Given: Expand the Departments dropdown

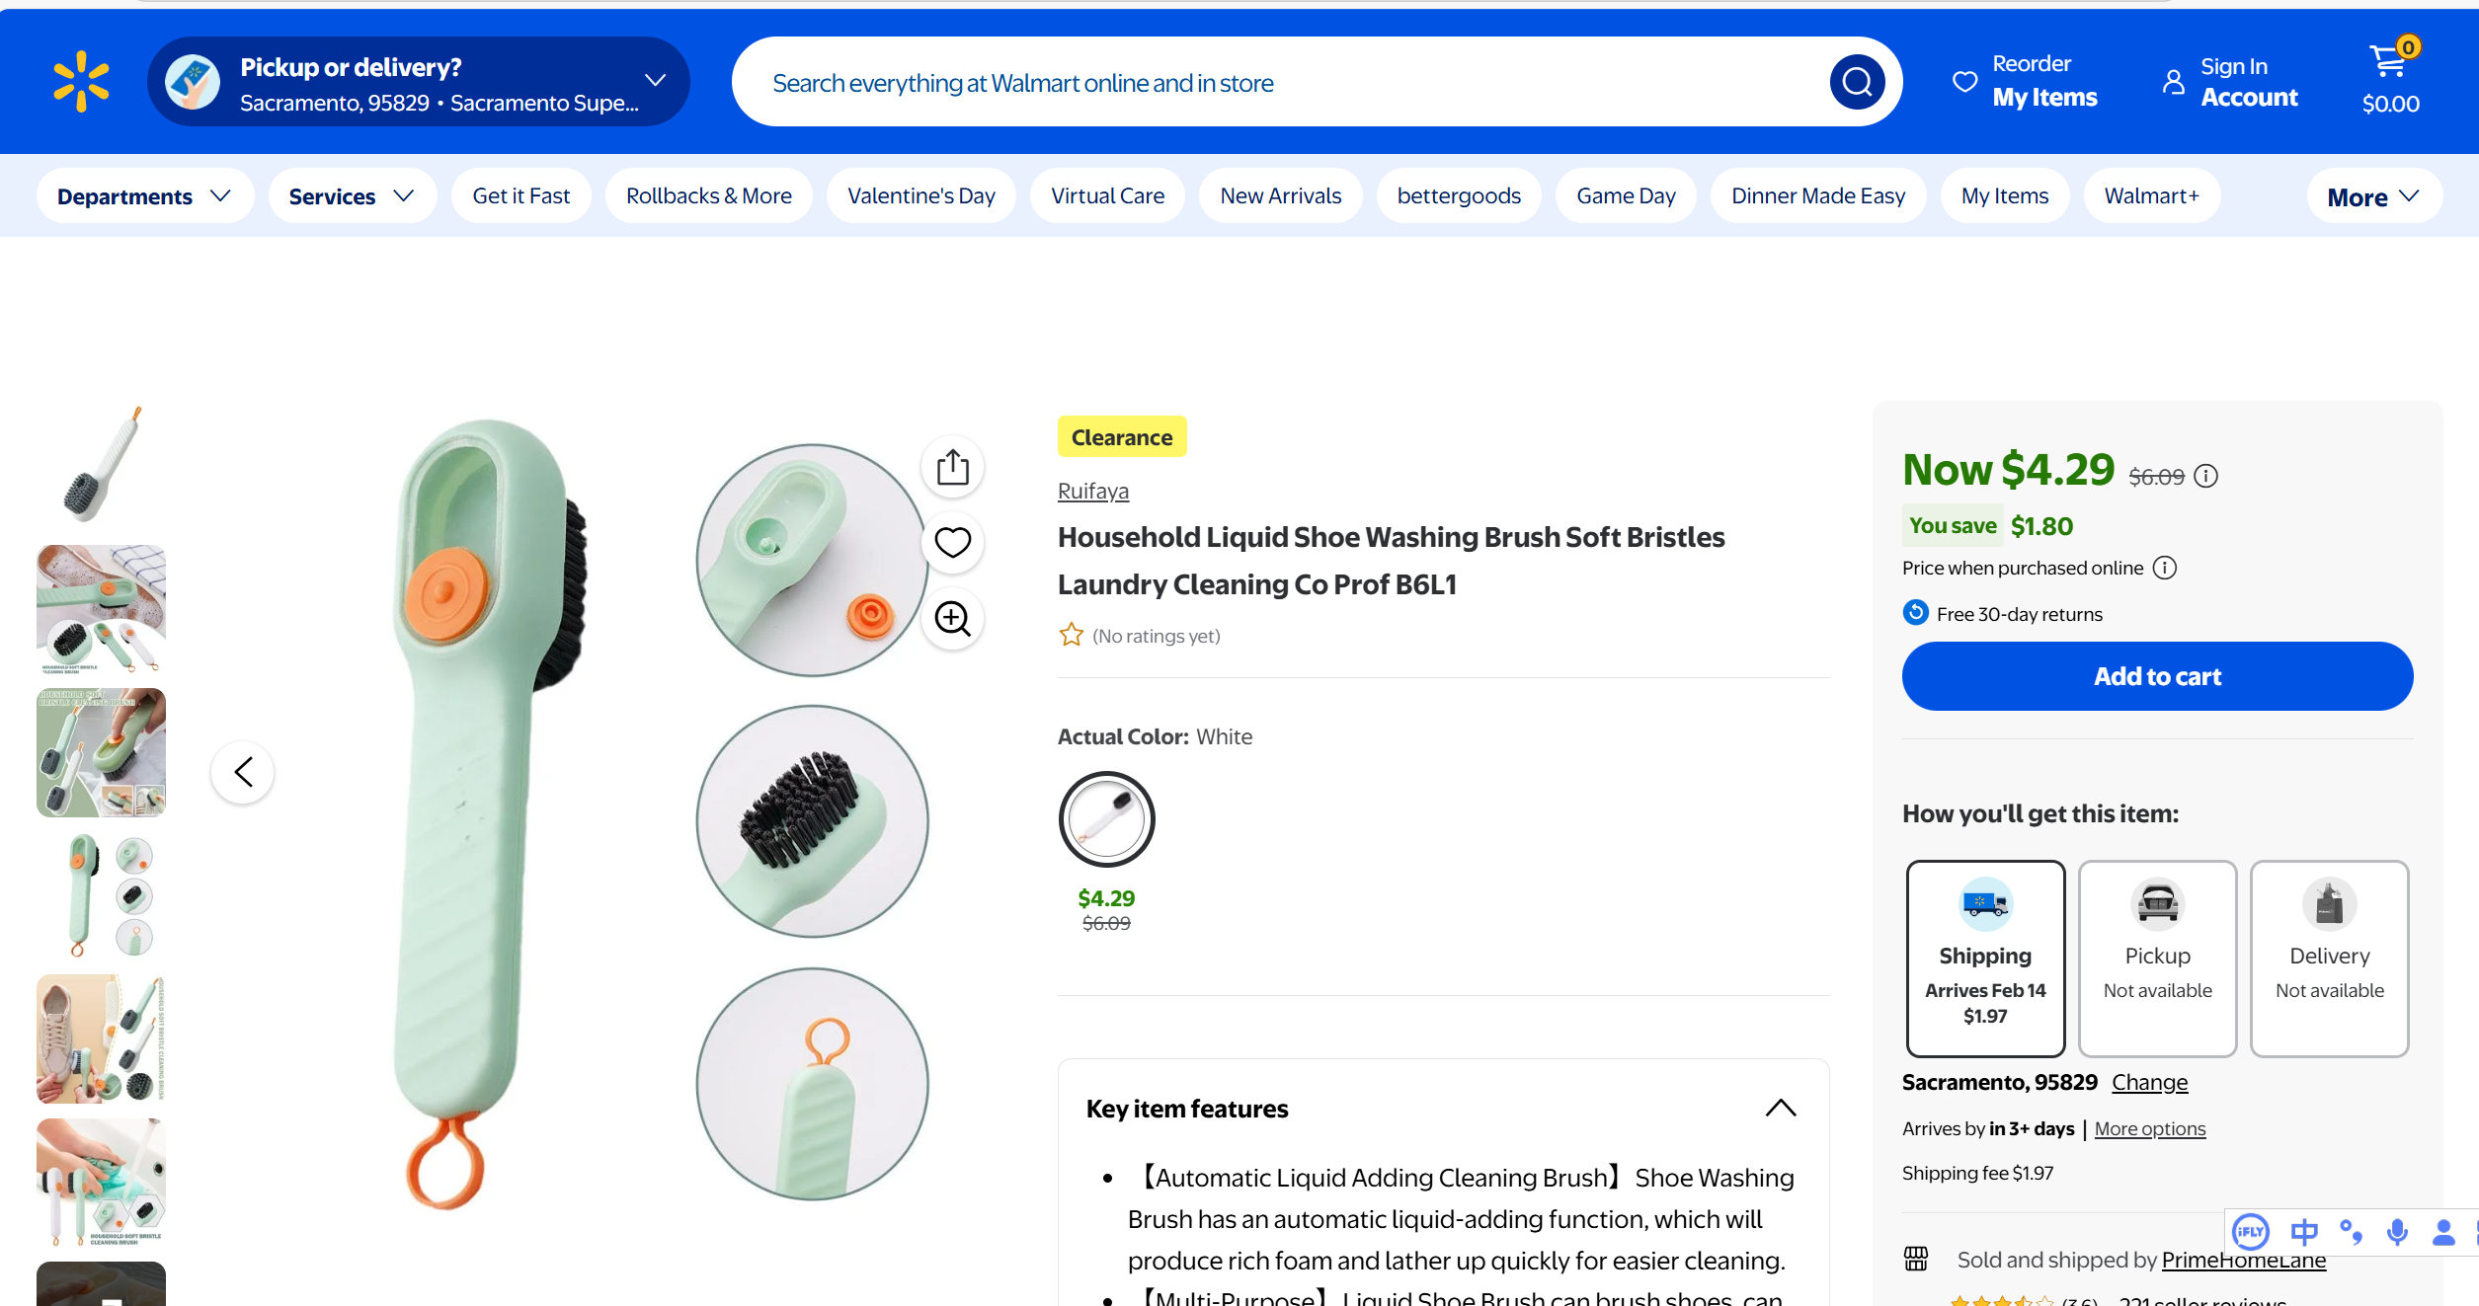Looking at the screenshot, I should point(144,196).
